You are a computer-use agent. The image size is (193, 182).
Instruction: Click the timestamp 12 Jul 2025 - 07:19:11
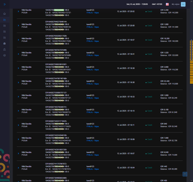coord(126,125)
